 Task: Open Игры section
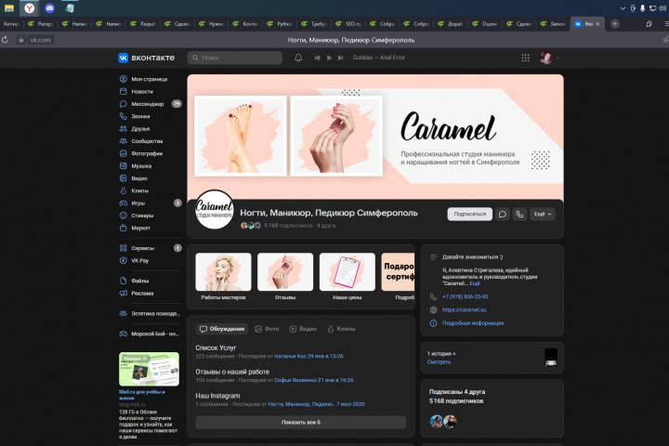tap(138, 203)
